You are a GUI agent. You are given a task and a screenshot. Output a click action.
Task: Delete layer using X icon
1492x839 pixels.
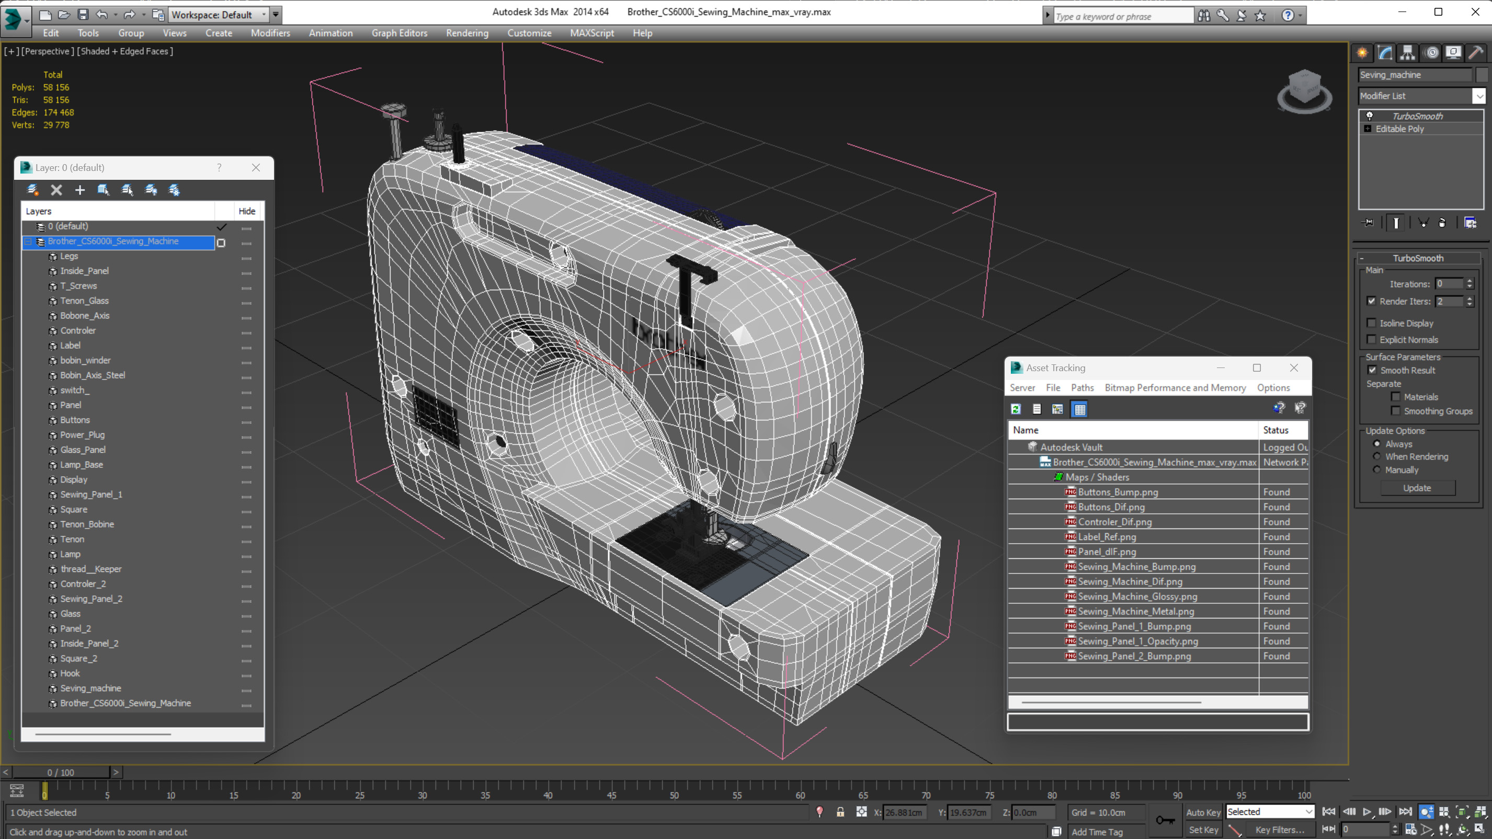coord(56,190)
